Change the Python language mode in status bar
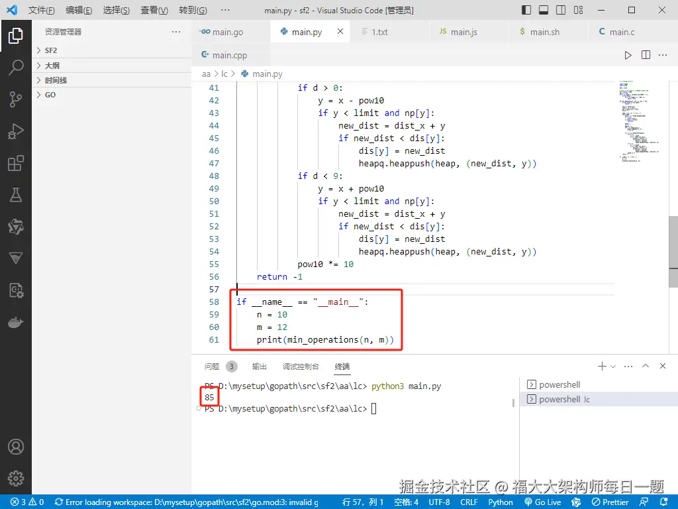678x509 pixels. coord(501,502)
